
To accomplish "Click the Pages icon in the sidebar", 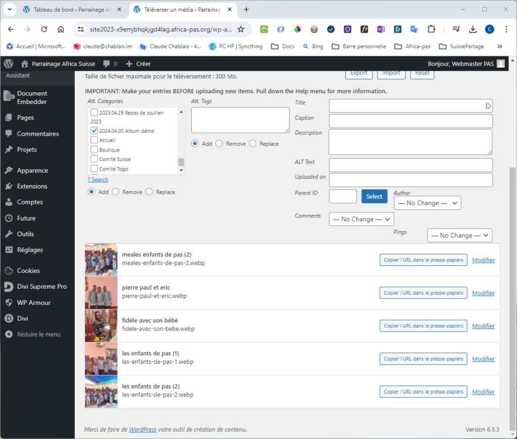I will 9,118.
